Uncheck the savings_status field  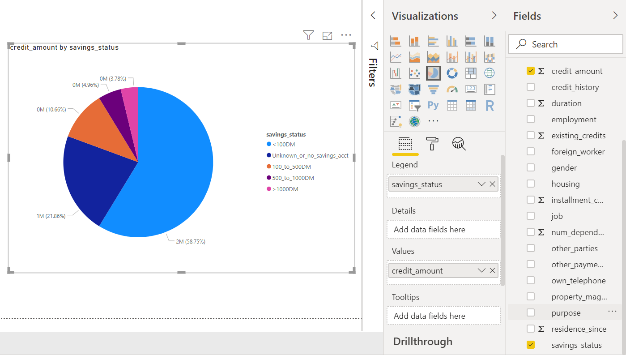coord(531,345)
